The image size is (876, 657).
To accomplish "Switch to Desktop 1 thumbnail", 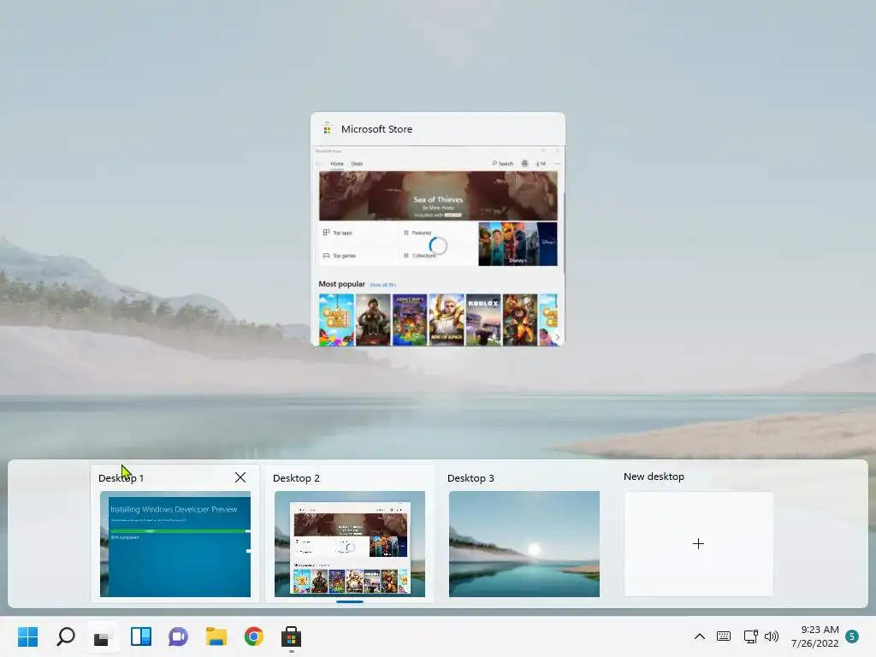I will coord(175,544).
